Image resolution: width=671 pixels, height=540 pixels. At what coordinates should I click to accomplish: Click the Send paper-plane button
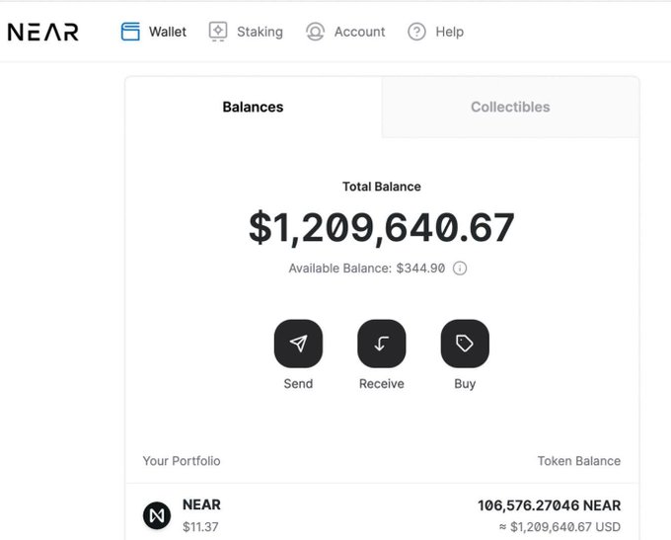tap(298, 344)
